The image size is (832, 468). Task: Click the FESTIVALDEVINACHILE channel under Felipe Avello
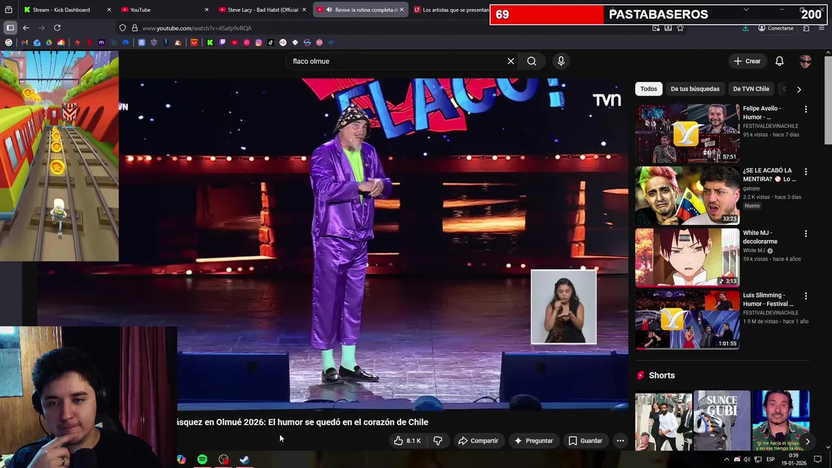(770, 126)
